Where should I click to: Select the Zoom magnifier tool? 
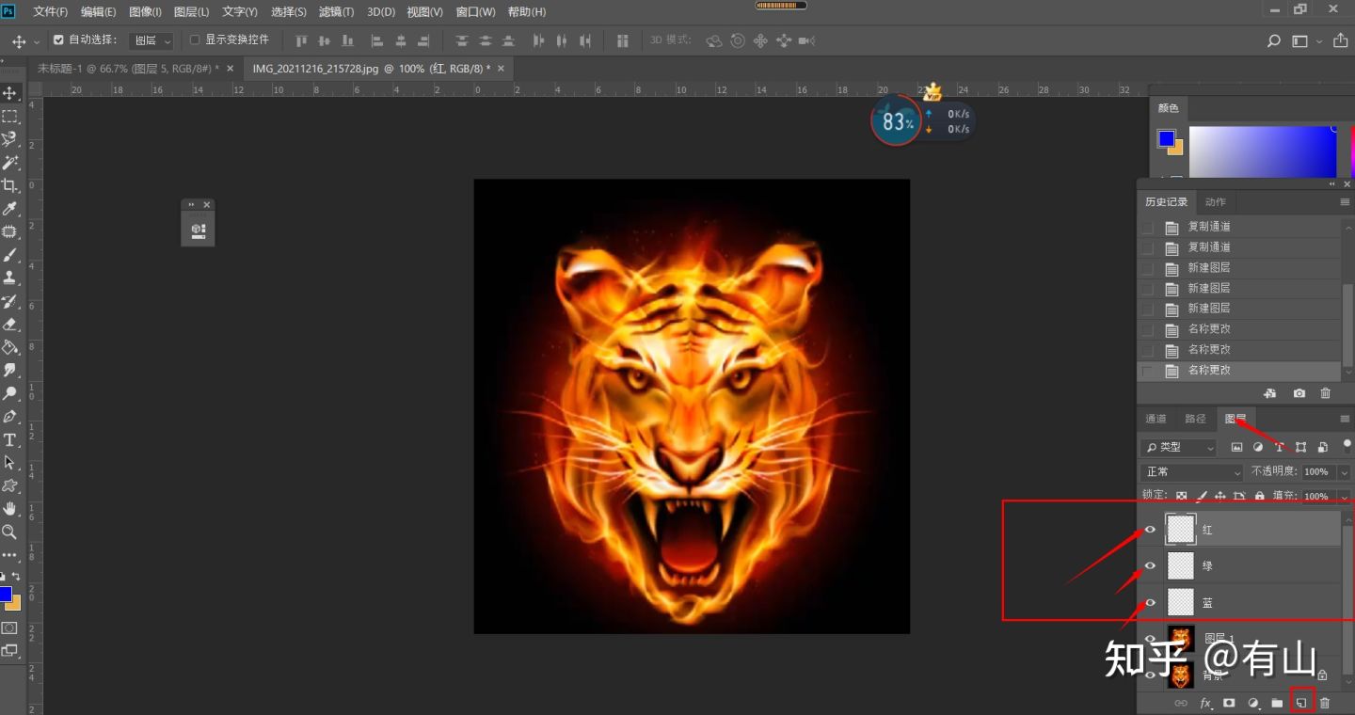tap(10, 532)
